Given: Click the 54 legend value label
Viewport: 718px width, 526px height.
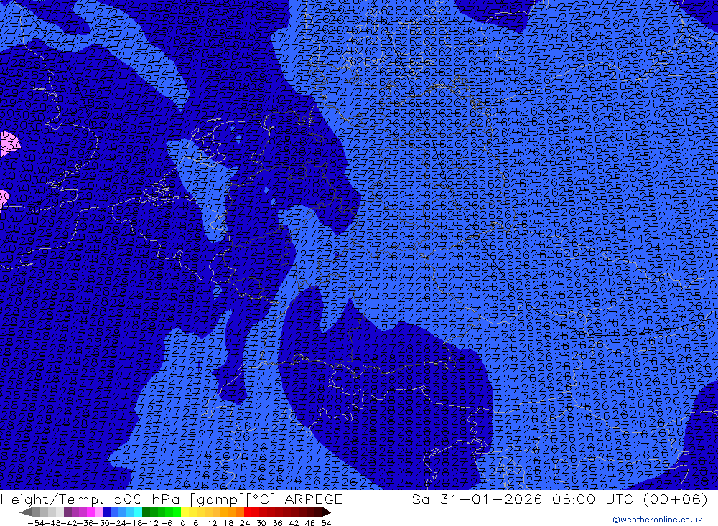Looking at the screenshot, I should point(326,523).
